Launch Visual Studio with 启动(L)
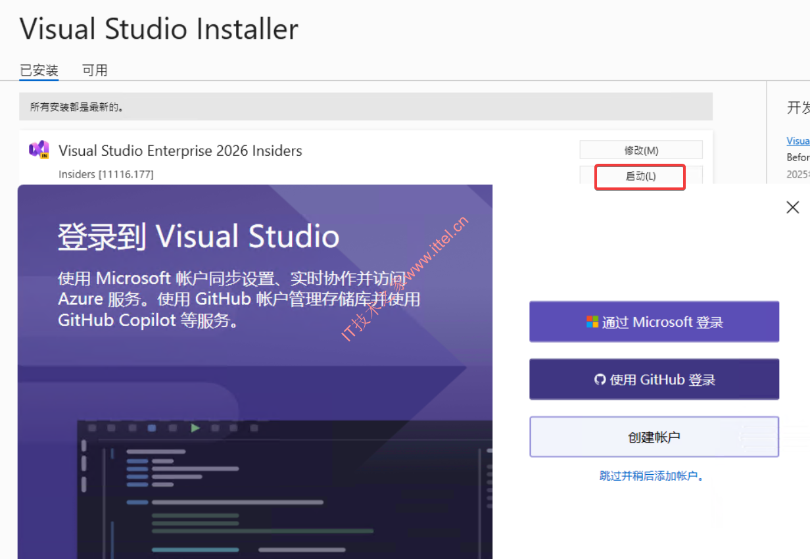The image size is (810, 559). click(x=640, y=176)
